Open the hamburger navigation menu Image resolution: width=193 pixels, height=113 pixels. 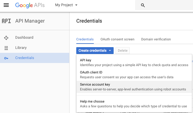point(6,5)
